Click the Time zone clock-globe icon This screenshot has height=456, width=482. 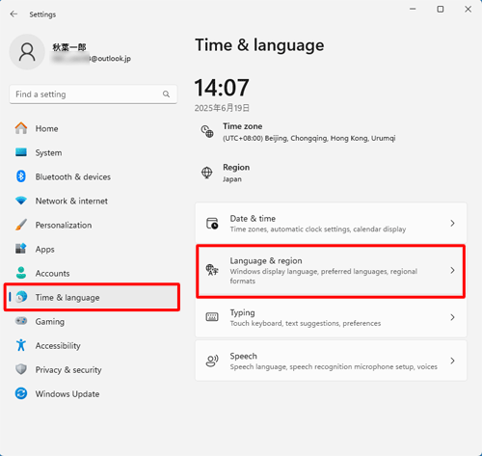pos(207,131)
